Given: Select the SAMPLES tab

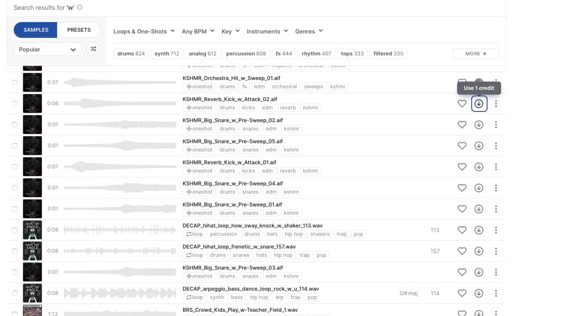Looking at the screenshot, I should [36, 30].
